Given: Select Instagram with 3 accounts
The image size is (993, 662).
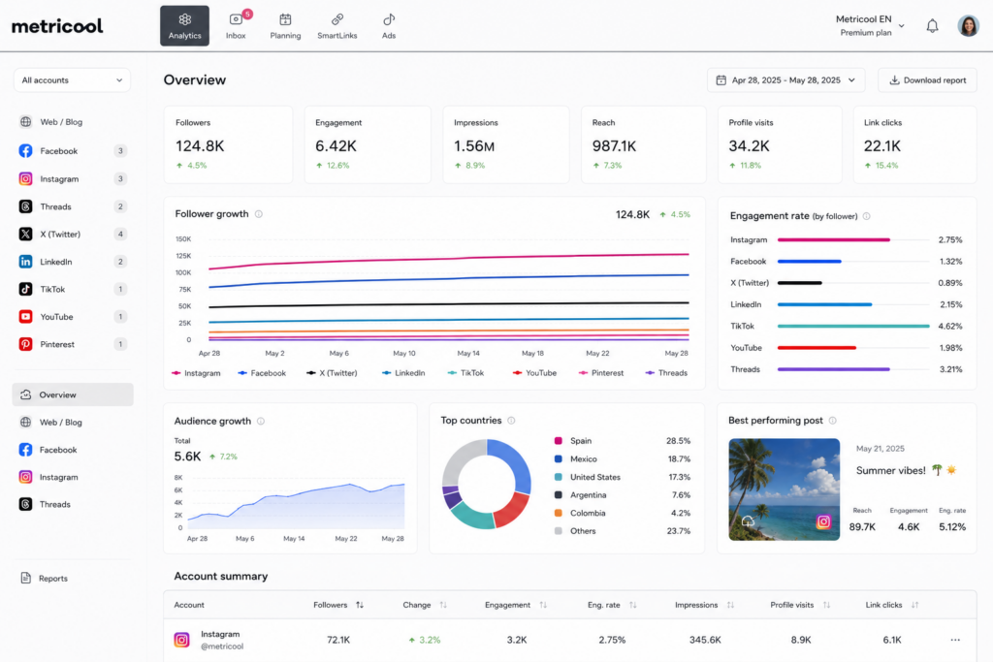Looking at the screenshot, I should 72,179.
